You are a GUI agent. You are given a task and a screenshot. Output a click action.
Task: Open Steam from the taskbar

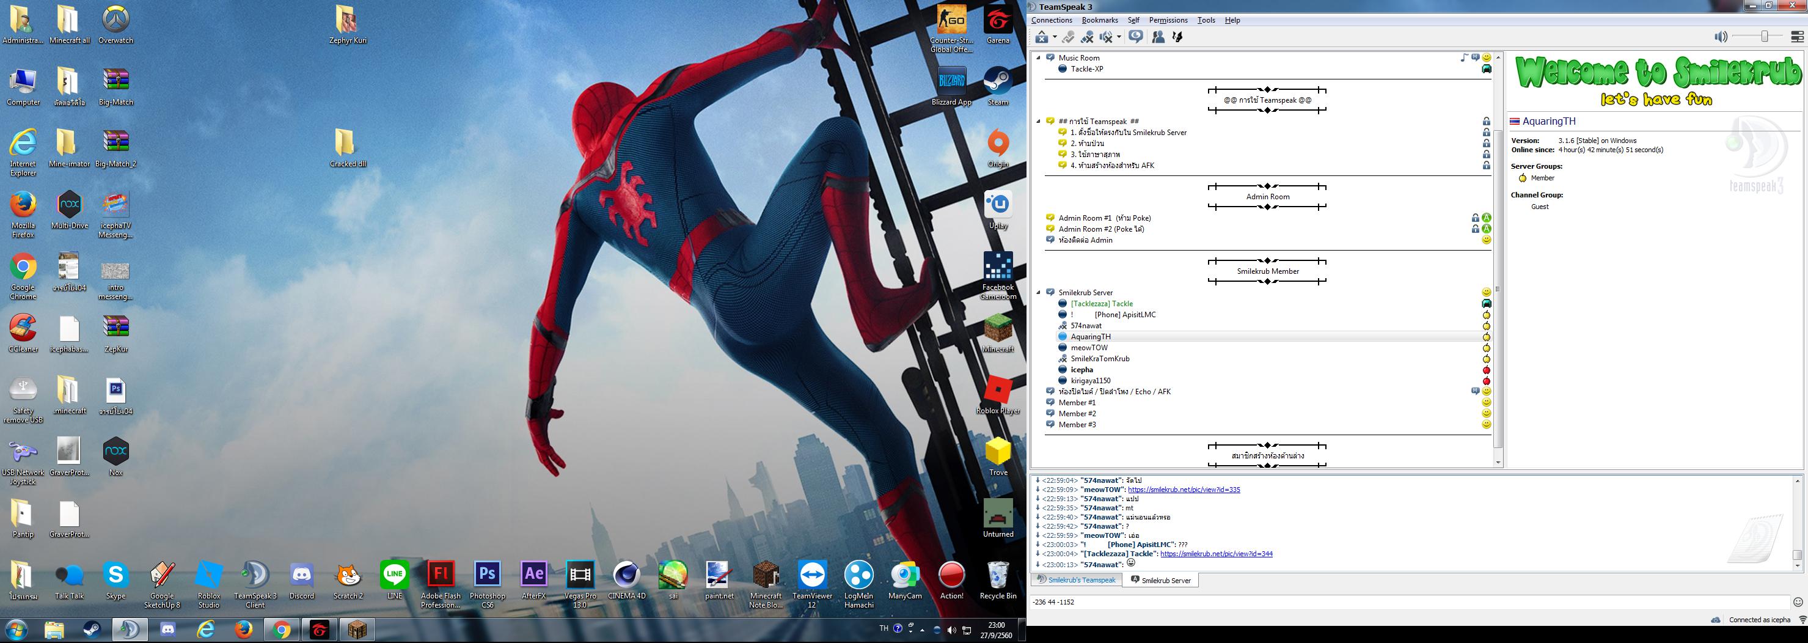(92, 630)
